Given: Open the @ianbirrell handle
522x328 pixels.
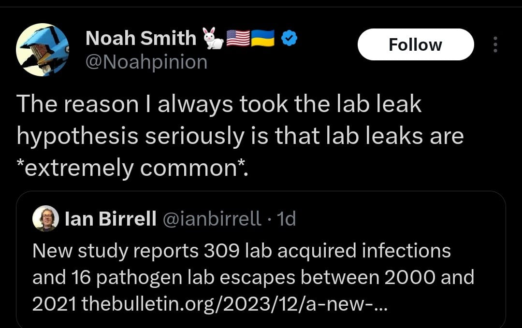Looking at the screenshot, I should [x=211, y=219].
